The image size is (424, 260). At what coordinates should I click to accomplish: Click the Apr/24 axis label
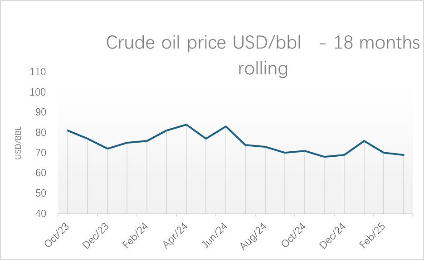pyautogui.click(x=175, y=236)
